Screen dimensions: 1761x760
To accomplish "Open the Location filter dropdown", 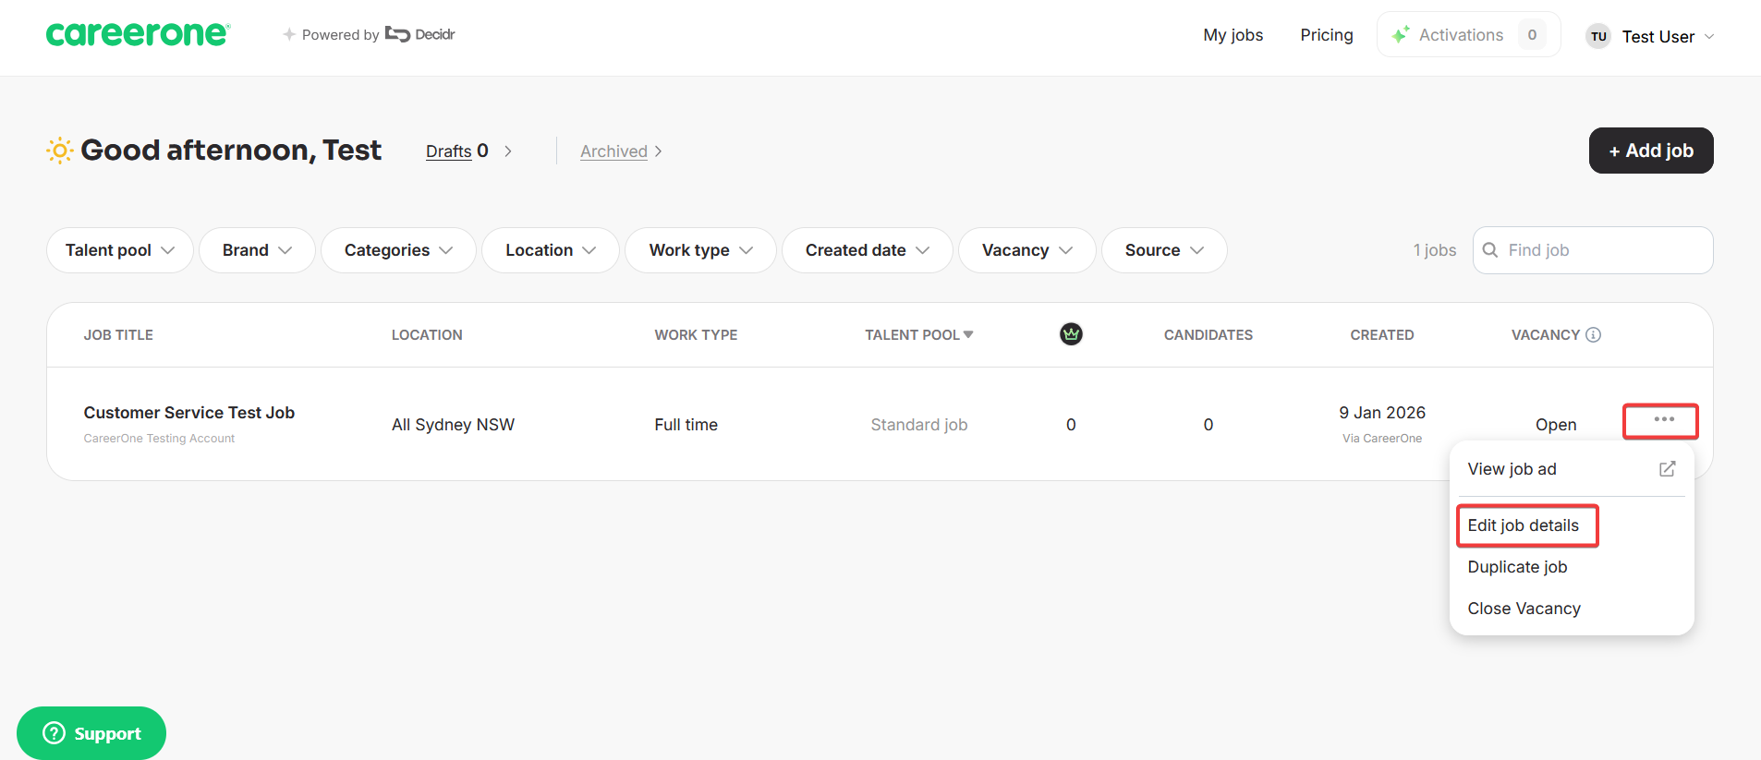I will (551, 250).
